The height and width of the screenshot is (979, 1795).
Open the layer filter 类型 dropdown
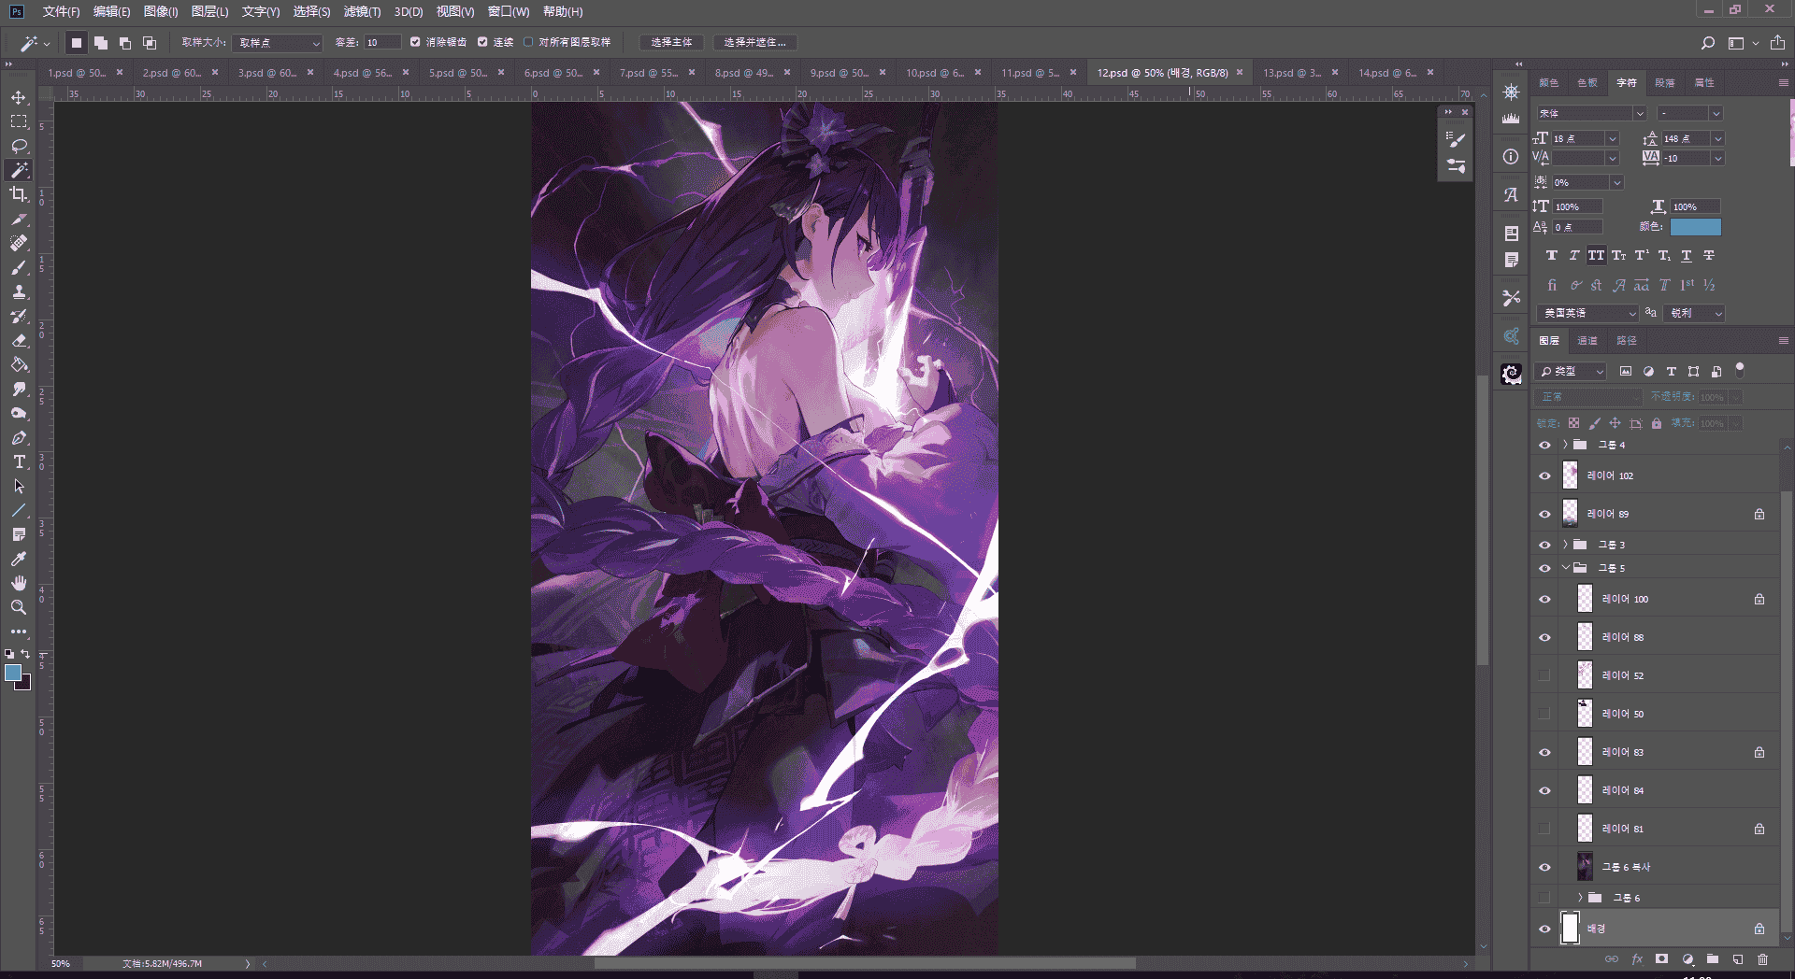coord(1571,371)
